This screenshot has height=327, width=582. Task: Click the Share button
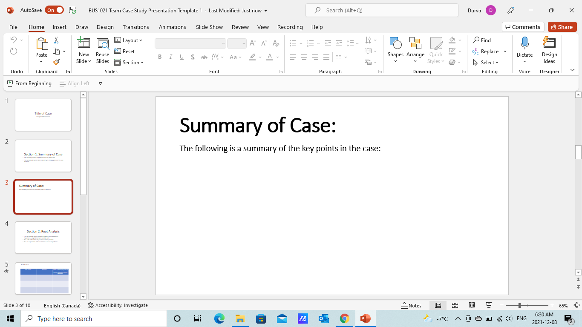point(562,27)
